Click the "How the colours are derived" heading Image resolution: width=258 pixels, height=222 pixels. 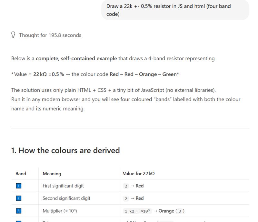[65, 150]
